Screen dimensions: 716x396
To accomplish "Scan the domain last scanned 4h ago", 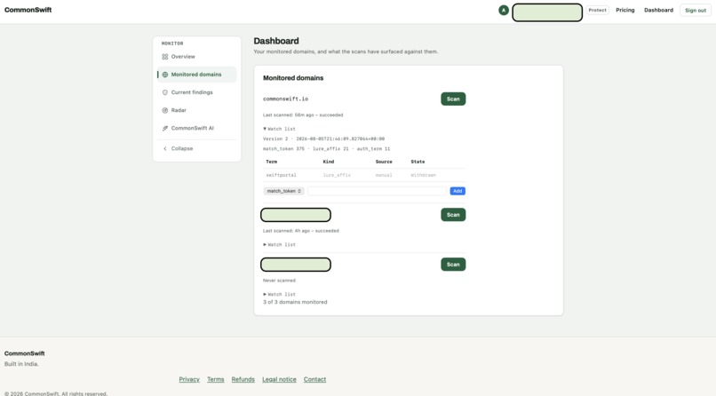I will pos(453,214).
